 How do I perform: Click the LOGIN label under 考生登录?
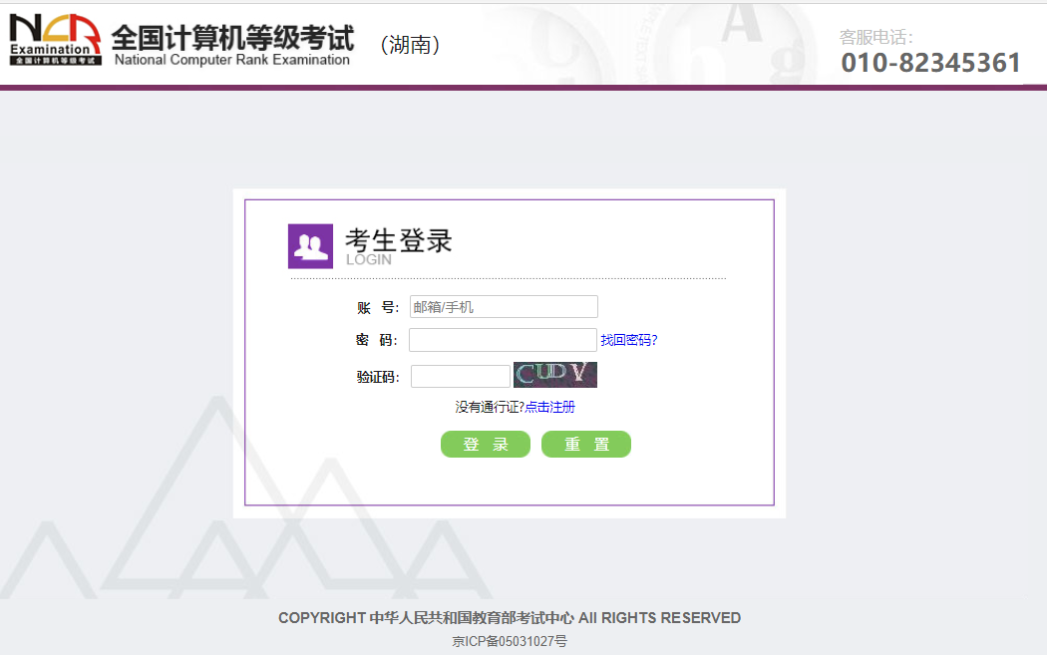click(366, 257)
